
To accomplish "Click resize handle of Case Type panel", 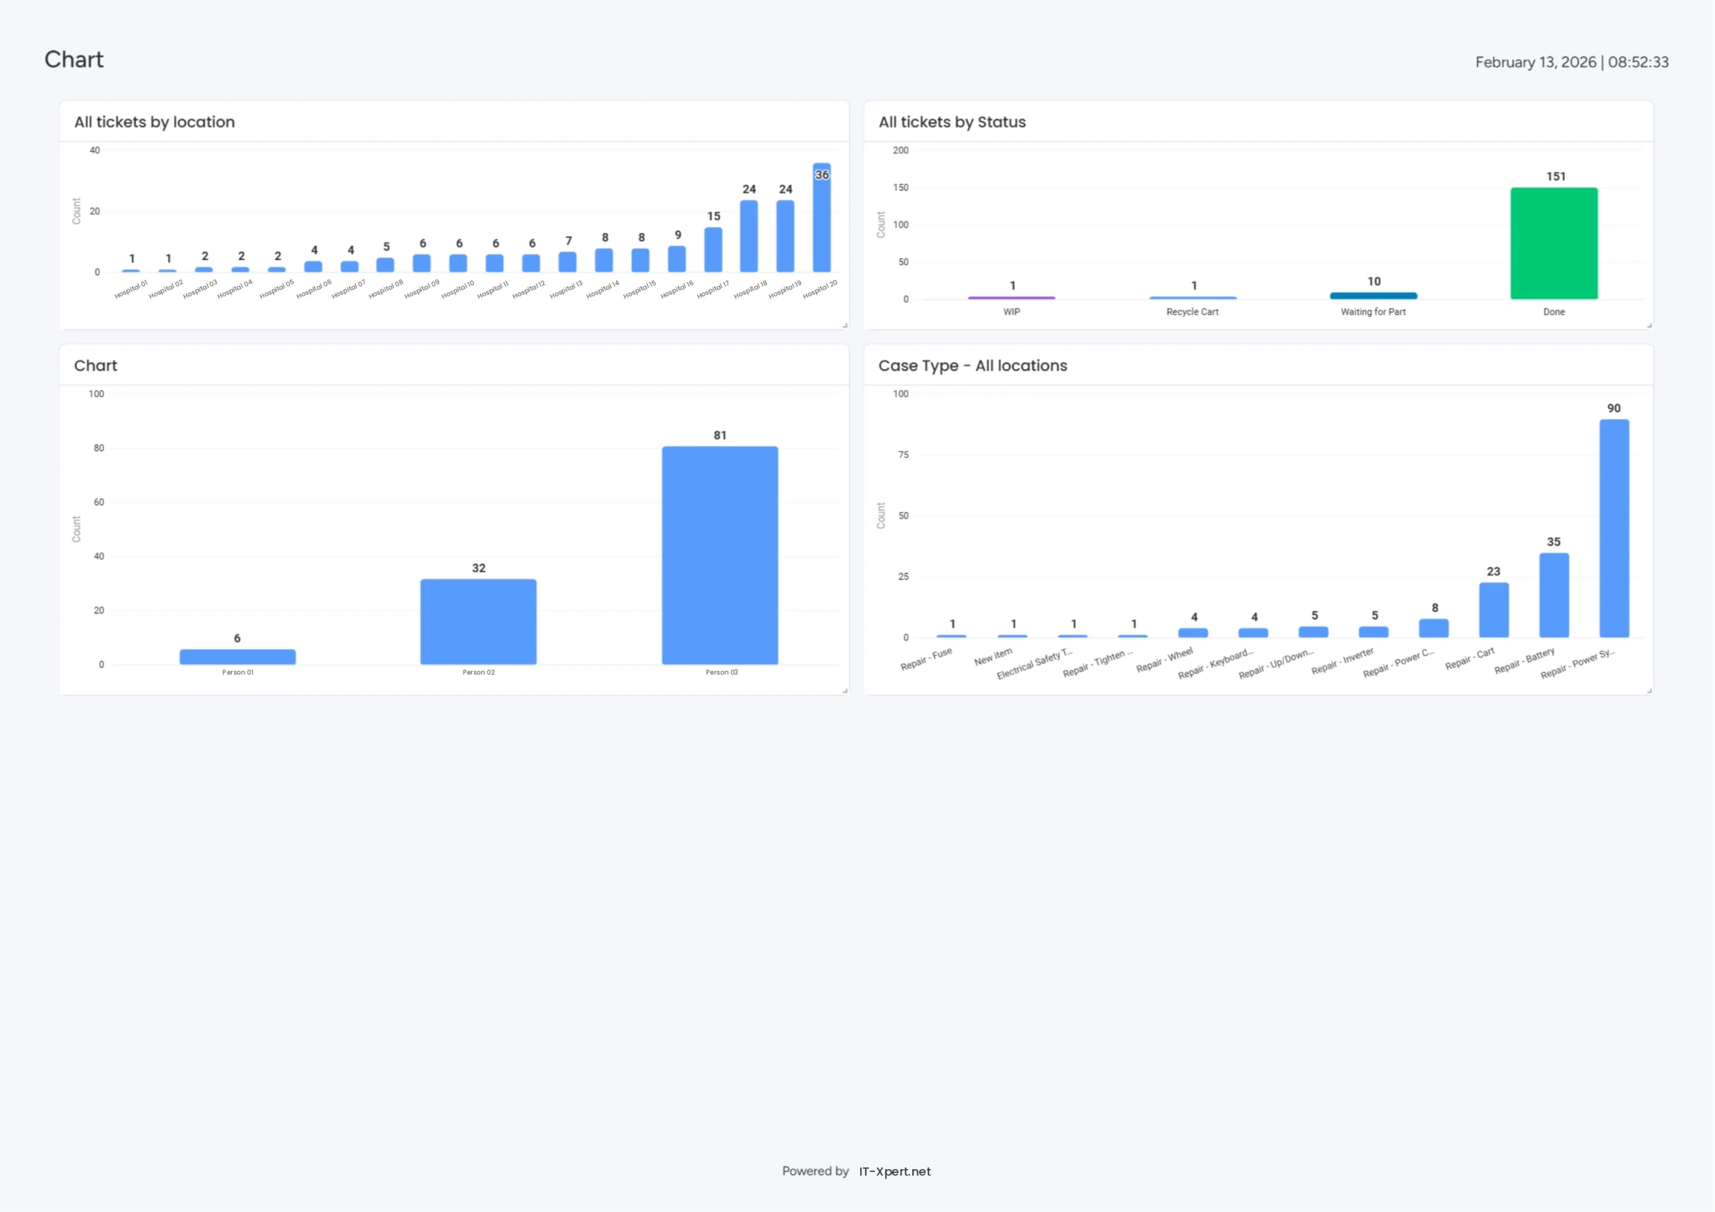I will click(x=1649, y=691).
